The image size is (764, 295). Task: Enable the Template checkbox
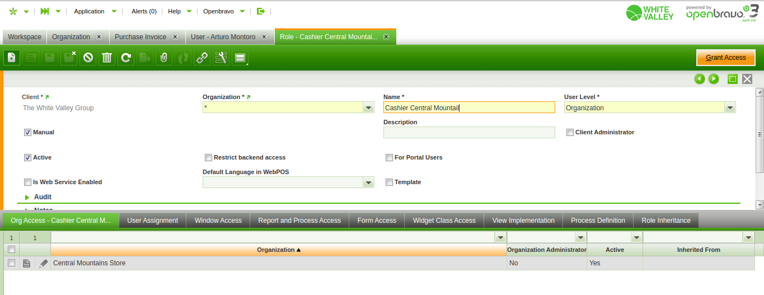[389, 182]
